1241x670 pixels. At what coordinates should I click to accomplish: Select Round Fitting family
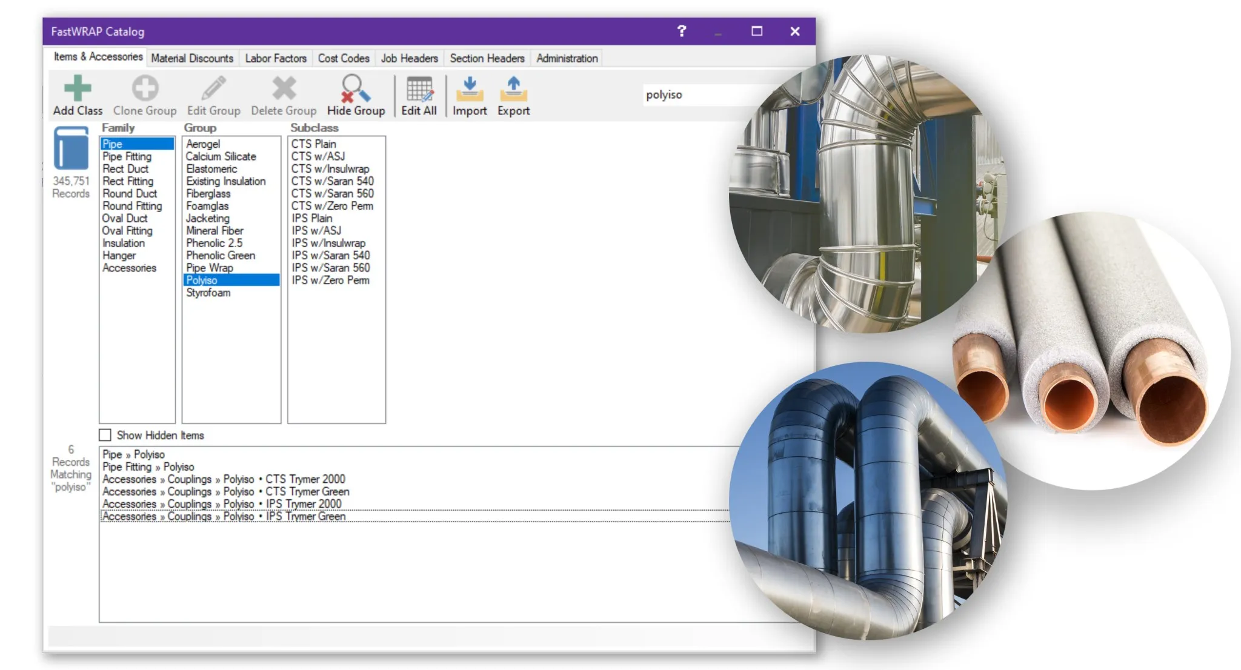point(138,206)
